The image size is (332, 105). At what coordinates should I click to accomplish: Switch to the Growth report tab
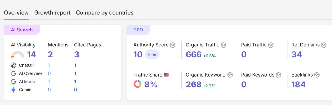[x=52, y=13]
